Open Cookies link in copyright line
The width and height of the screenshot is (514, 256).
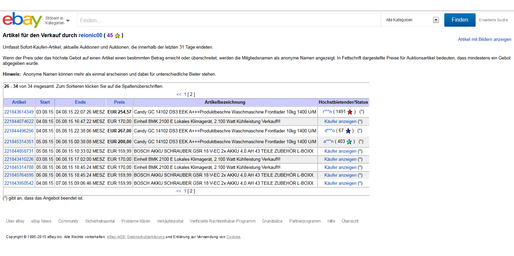(233, 237)
